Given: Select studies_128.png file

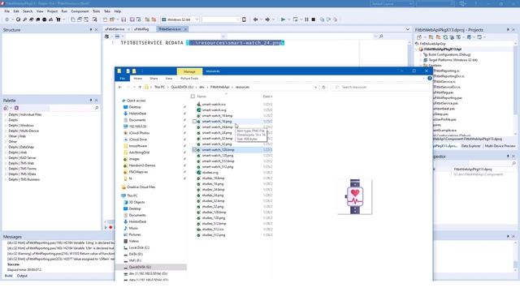Looking at the screenshot, I should pos(214,218).
